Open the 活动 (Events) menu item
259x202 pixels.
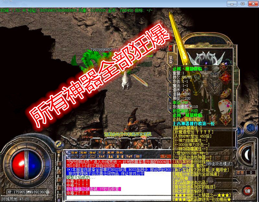click(92, 152)
